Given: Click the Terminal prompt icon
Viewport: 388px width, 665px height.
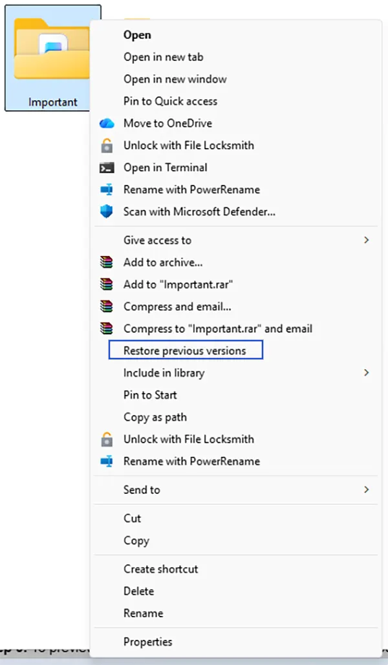Looking at the screenshot, I should point(107,168).
